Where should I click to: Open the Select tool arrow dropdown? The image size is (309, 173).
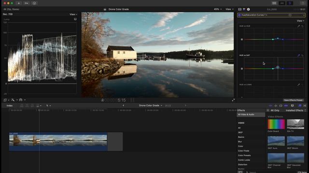pyautogui.click(x=48, y=106)
